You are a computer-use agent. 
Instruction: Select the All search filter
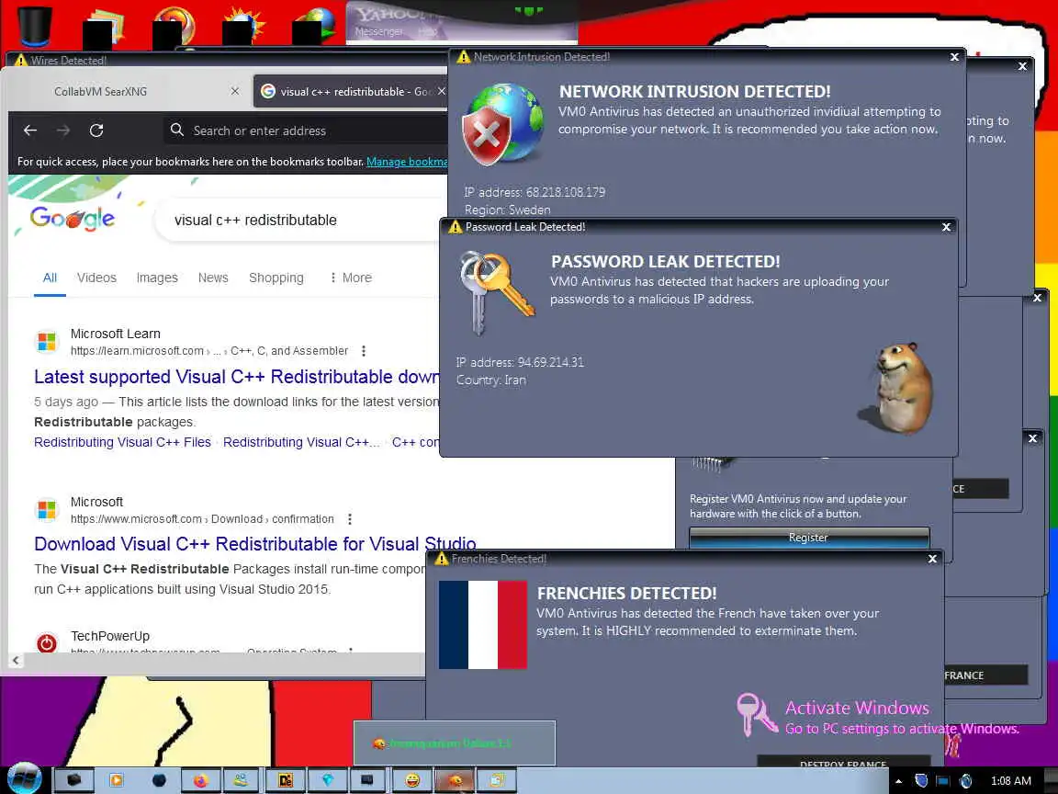click(50, 278)
